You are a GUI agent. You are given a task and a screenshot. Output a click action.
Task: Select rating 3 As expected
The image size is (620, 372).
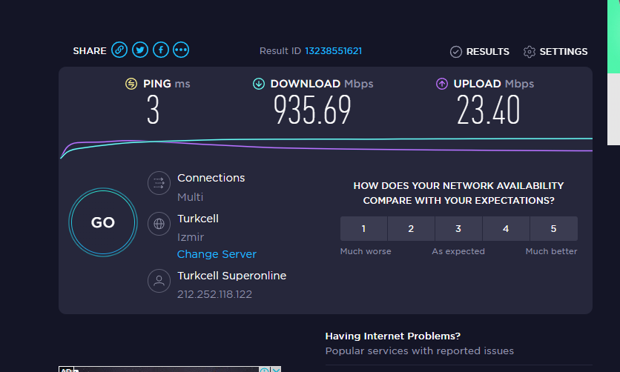458,229
